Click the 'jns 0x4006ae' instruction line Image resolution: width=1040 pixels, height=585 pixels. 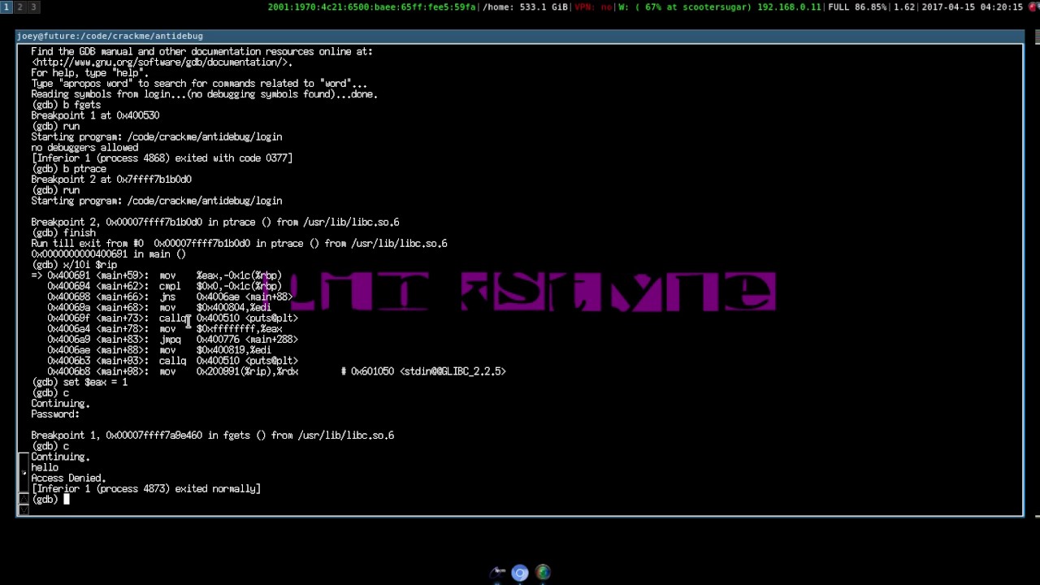170,297
